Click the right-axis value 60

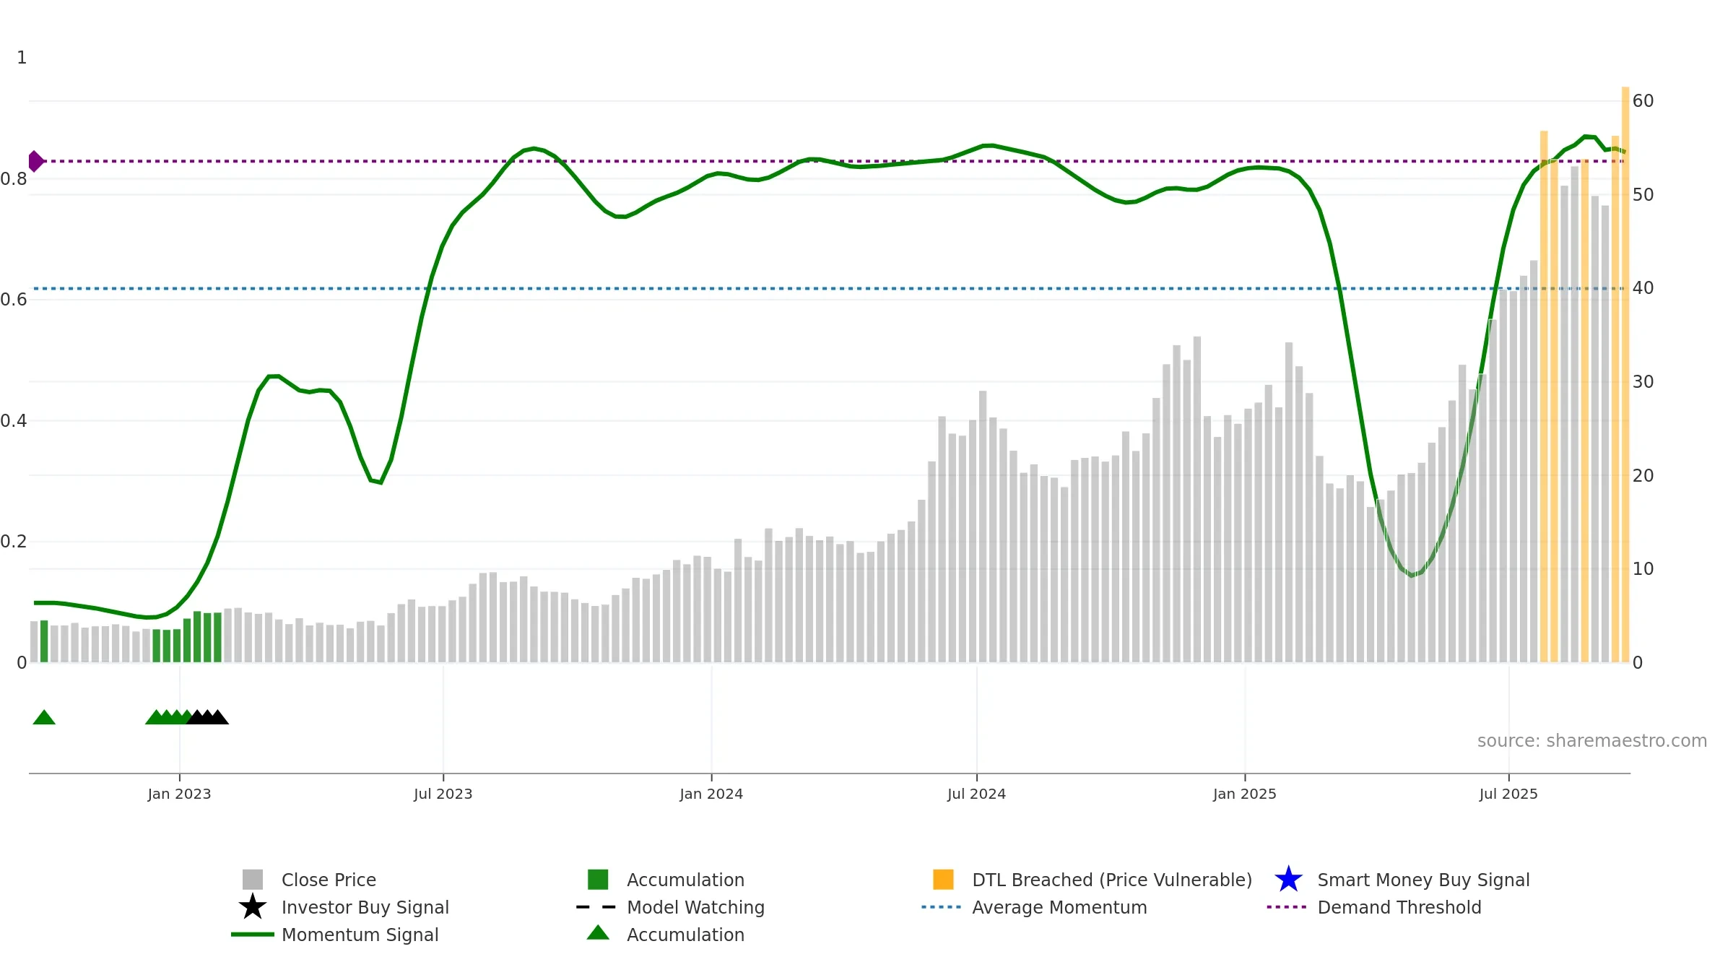tap(1643, 101)
